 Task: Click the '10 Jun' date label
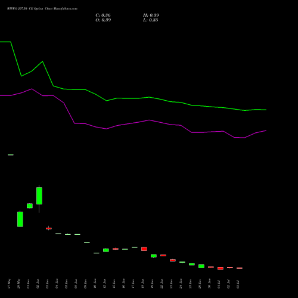point(95,284)
